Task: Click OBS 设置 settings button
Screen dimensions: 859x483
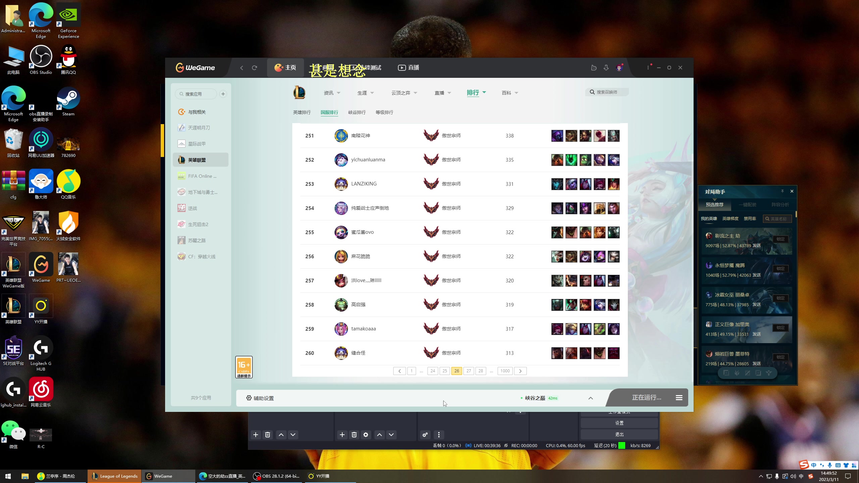Action: pyautogui.click(x=619, y=423)
